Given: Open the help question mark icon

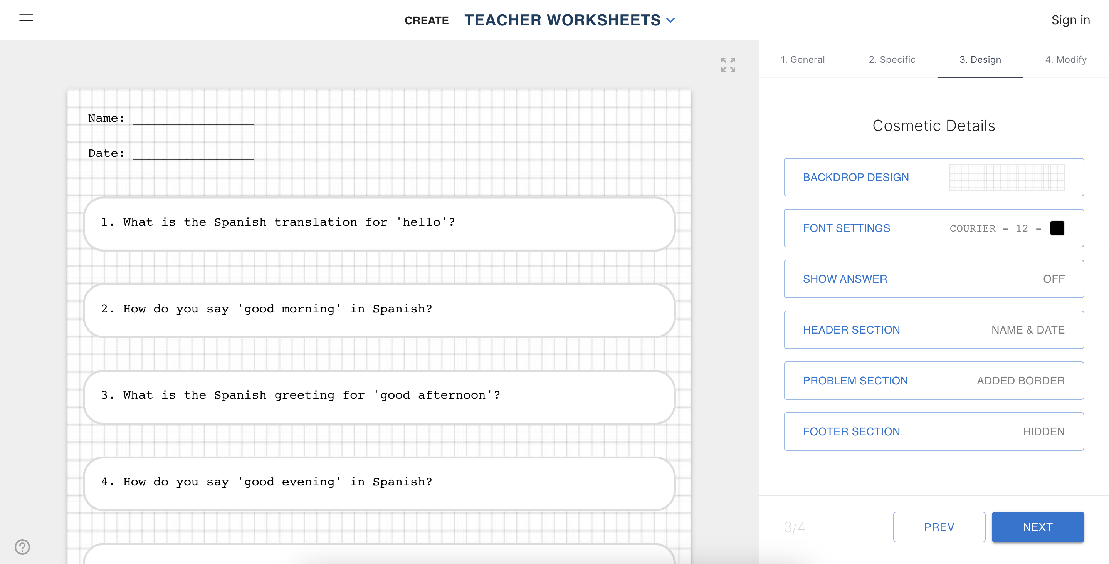Looking at the screenshot, I should pyautogui.click(x=22, y=547).
